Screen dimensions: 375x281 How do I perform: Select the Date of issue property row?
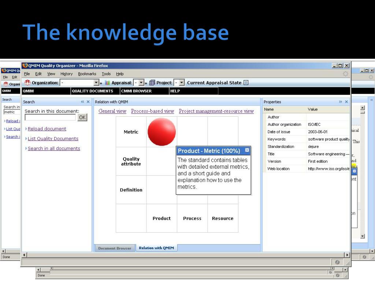click(307, 132)
